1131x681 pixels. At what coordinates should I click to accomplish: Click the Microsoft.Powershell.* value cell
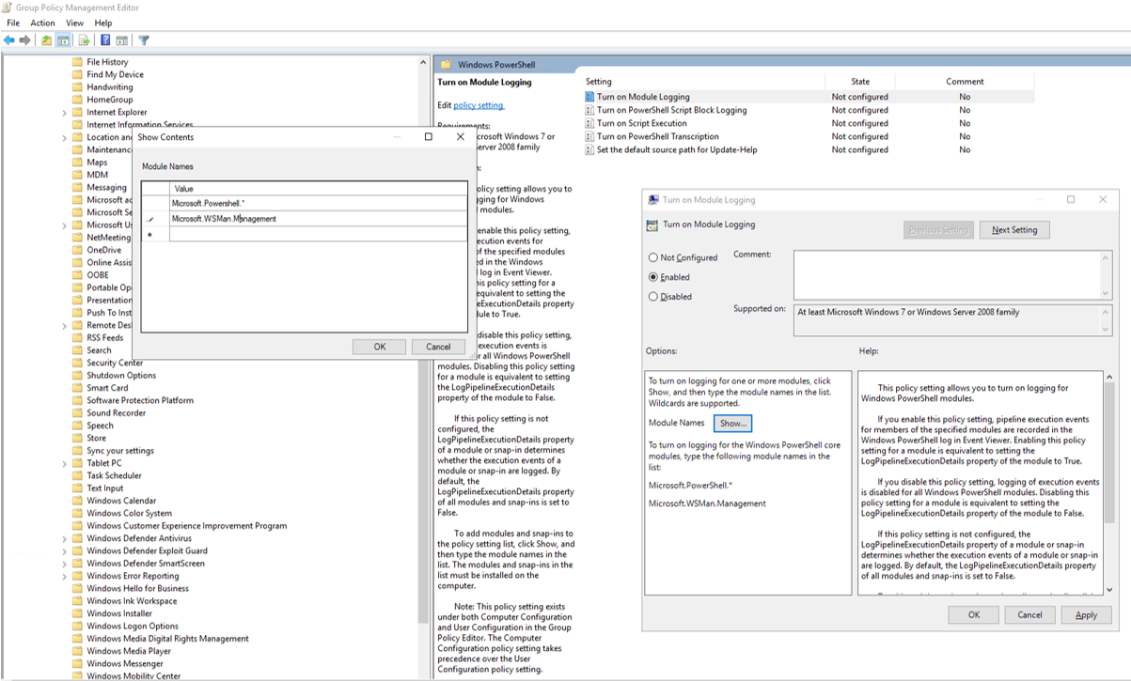point(318,203)
